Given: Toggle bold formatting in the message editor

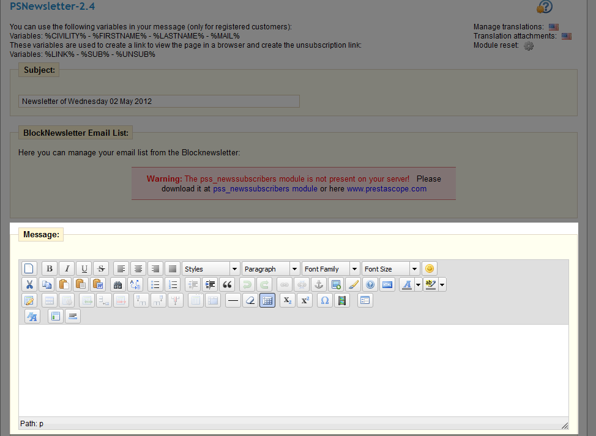Looking at the screenshot, I should pyautogui.click(x=50, y=268).
